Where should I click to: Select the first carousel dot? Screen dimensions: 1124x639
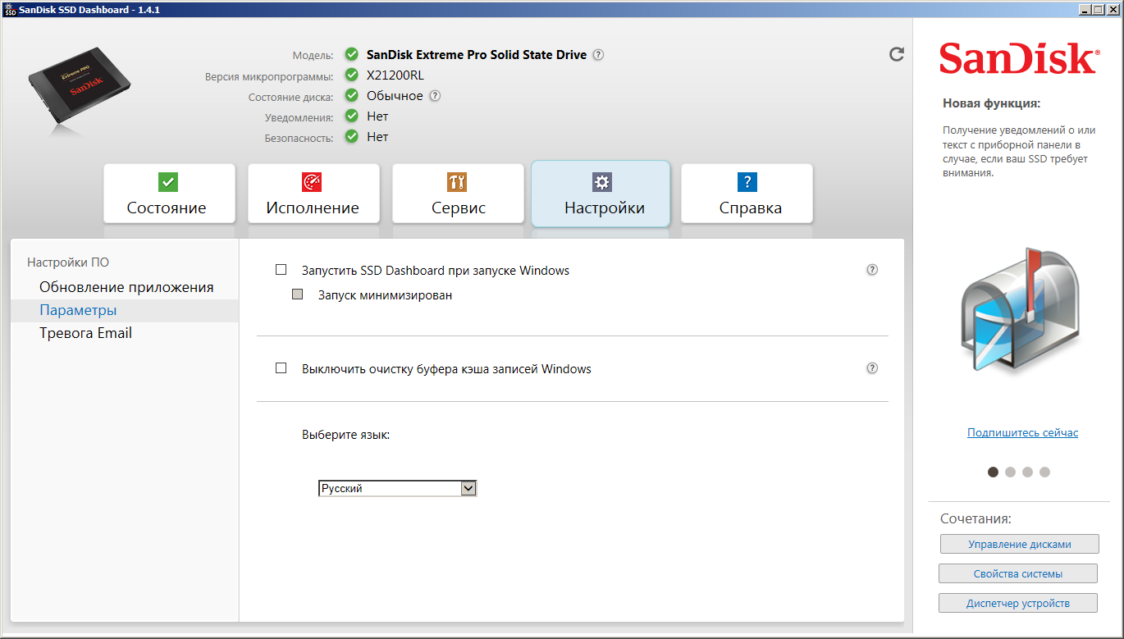point(993,472)
